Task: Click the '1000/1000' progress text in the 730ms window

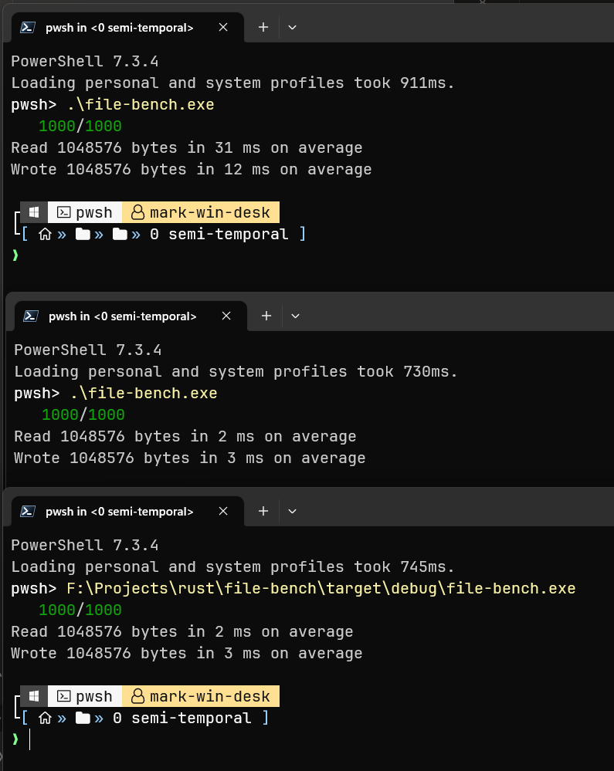Action: (83, 415)
